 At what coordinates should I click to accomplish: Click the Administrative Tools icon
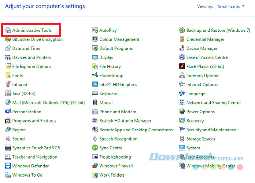coord(8,30)
